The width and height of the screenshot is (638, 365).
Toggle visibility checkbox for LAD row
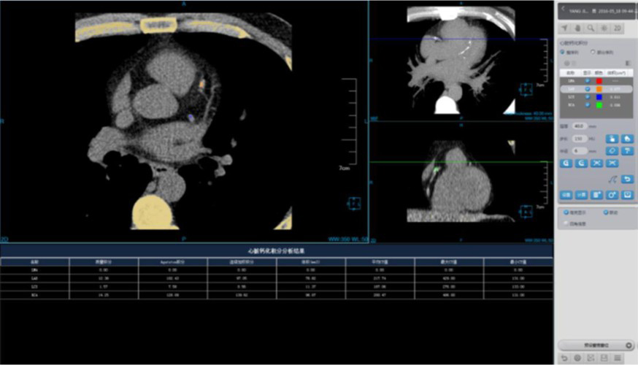click(588, 88)
